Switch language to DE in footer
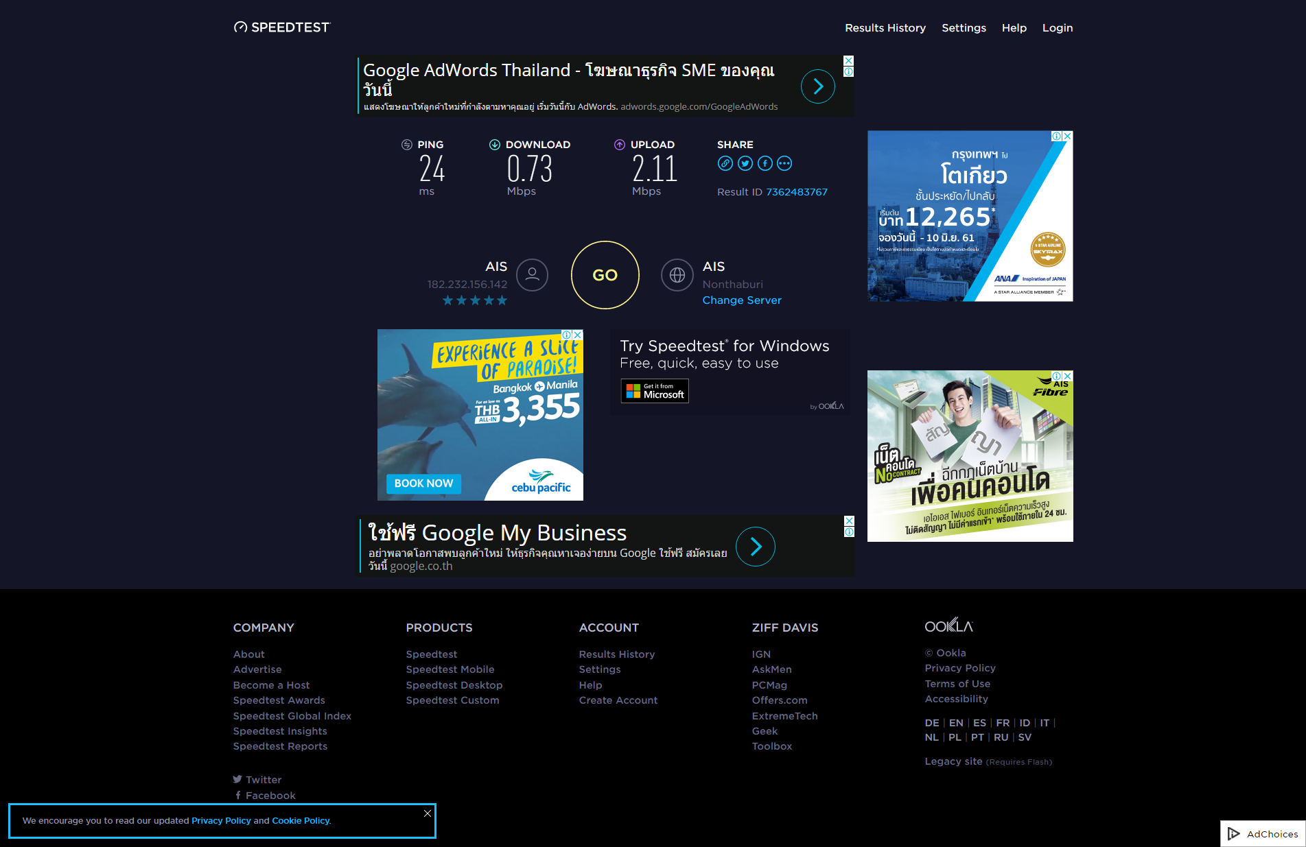The height and width of the screenshot is (847, 1306). pyautogui.click(x=931, y=723)
